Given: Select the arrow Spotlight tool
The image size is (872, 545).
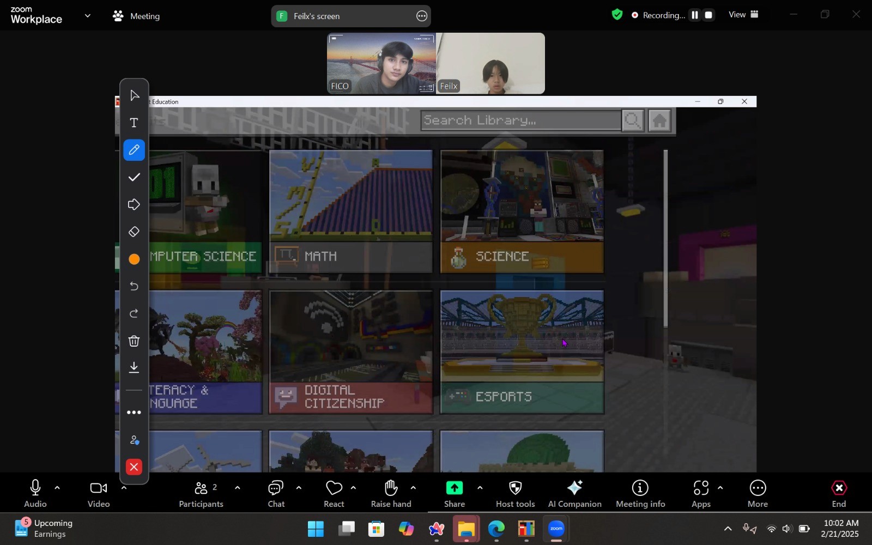Looking at the screenshot, I should point(134,205).
